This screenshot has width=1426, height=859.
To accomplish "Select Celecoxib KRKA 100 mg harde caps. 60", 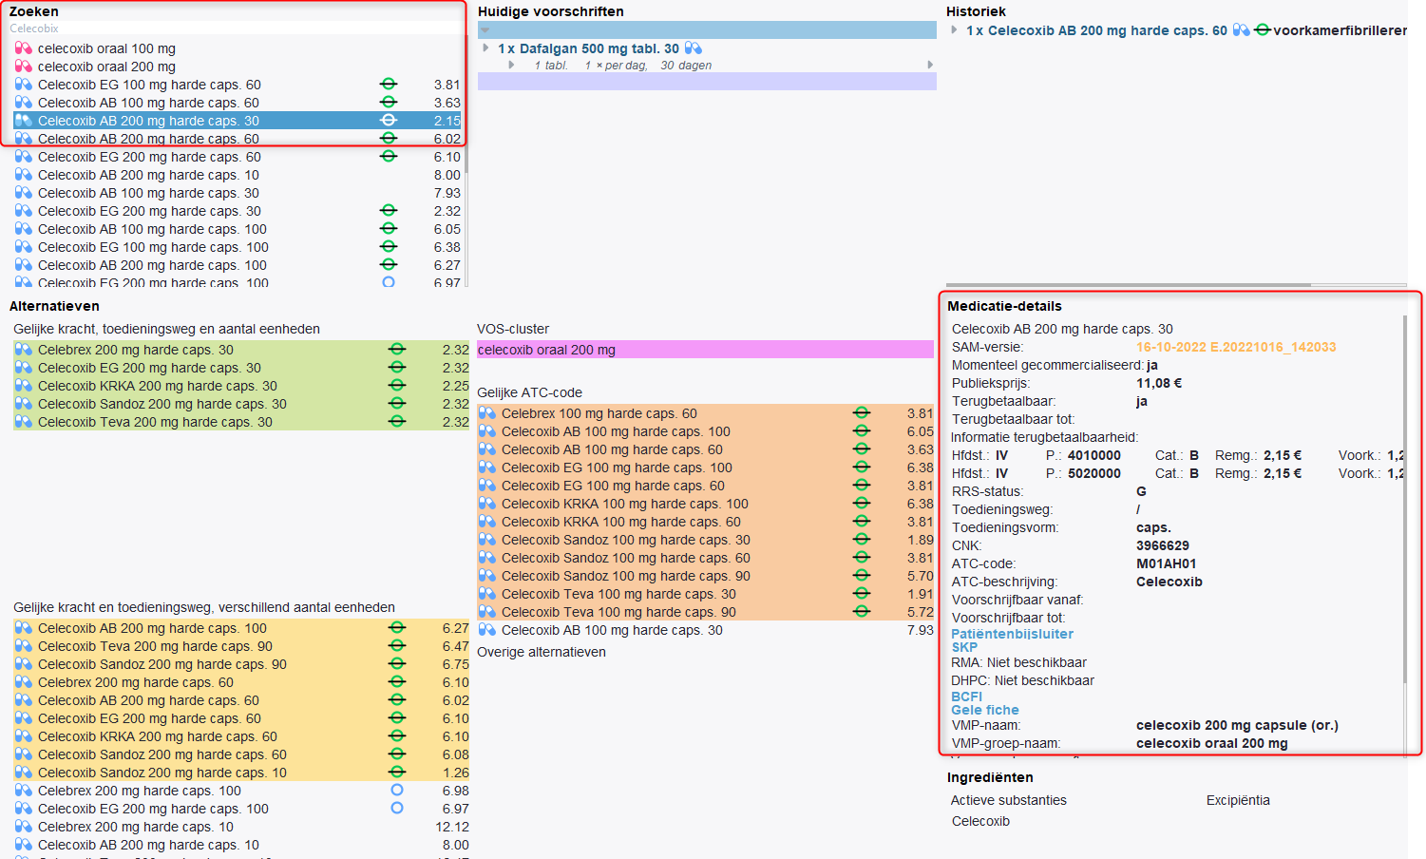I will pyautogui.click(x=706, y=522).
